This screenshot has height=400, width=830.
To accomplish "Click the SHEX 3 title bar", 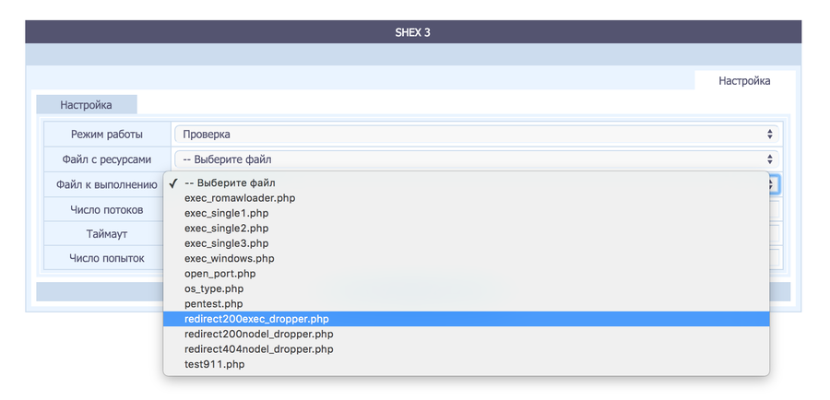I will pos(413,32).
